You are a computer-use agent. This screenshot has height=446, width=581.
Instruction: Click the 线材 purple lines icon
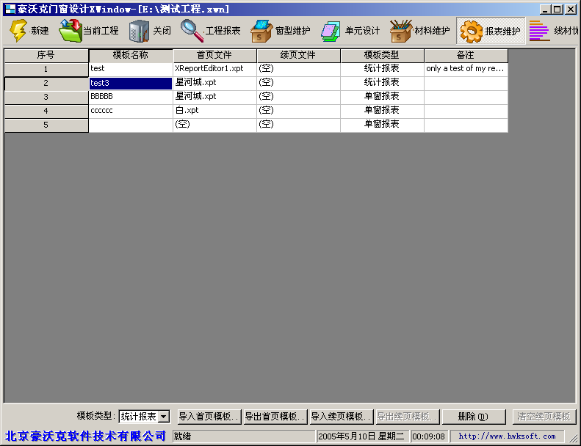(539, 31)
